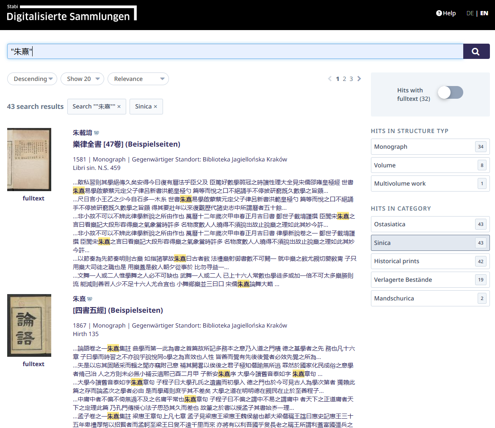Open 樂律全書 [47卷] title link
This screenshot has width=495, height=428.
(x=127, y=144)
